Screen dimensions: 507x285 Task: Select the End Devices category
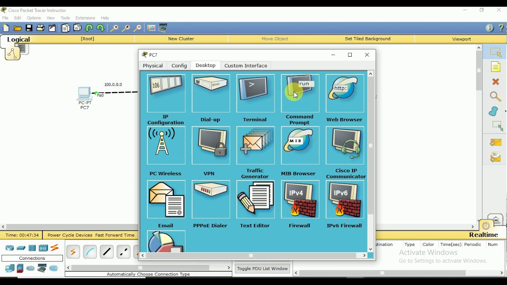pyautogui.click(x=10, y=269)
